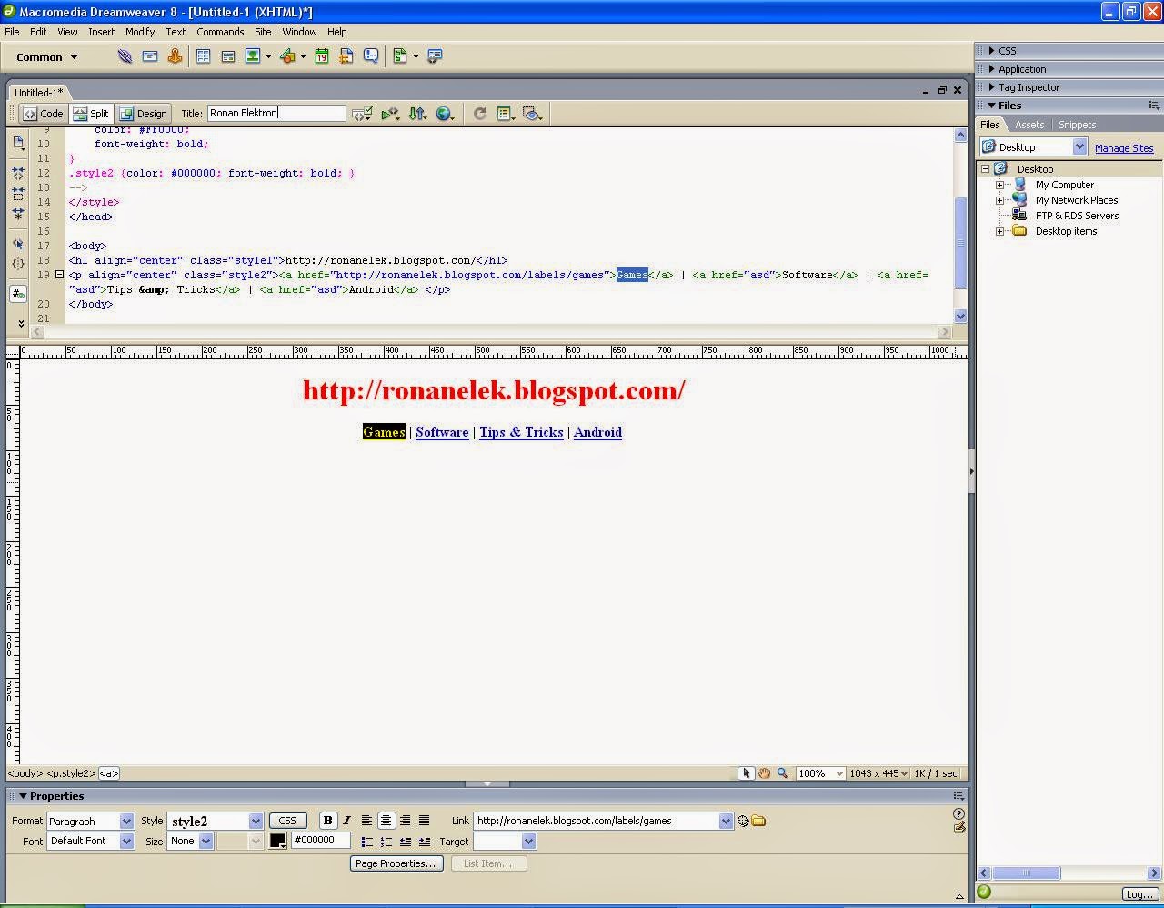Screen dimensions: 1164x908
Task: Toggle Justify alignment
Action: click(424, 821)
